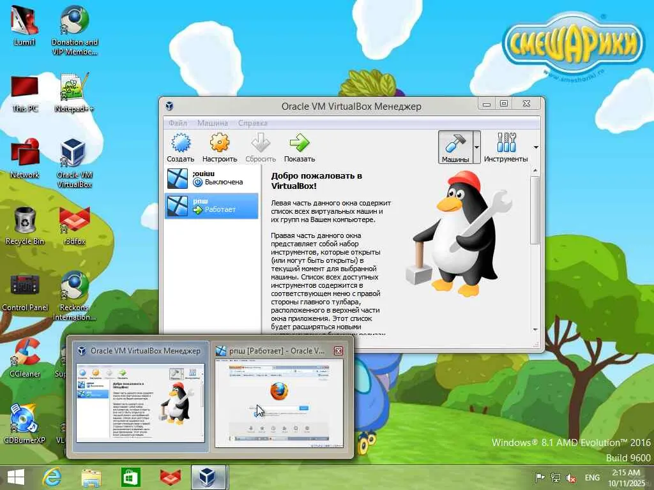Select Notepad++ desktop icon
654x490 pixels.
point(74,93)
